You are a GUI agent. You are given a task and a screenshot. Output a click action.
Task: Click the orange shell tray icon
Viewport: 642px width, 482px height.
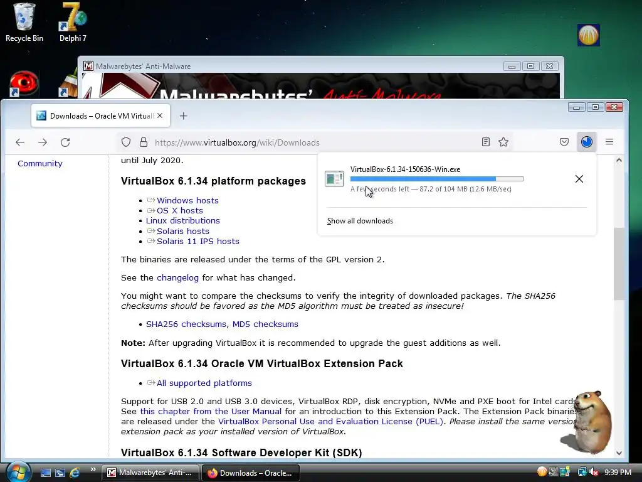point(542,472)
